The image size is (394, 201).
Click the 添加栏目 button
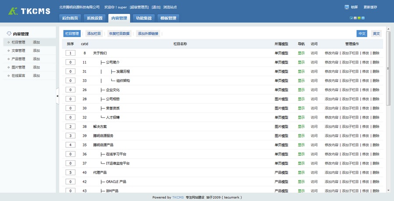[94, 34]
